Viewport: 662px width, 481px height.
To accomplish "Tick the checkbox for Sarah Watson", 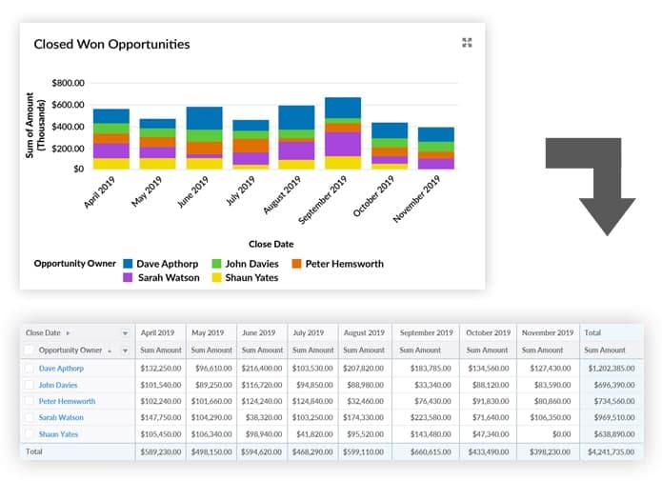I will click(30, 418).
